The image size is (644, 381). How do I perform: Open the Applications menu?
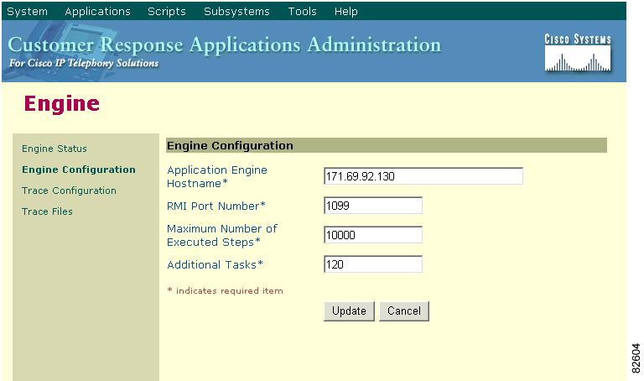[x=97, y=12]
